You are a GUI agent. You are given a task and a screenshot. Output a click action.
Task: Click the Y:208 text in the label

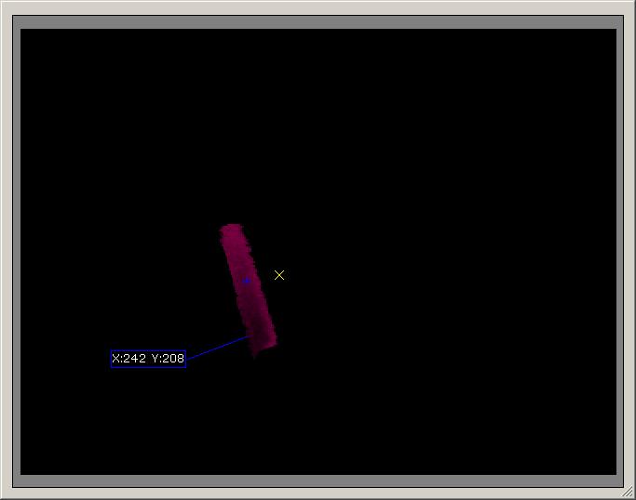(168, 359)
